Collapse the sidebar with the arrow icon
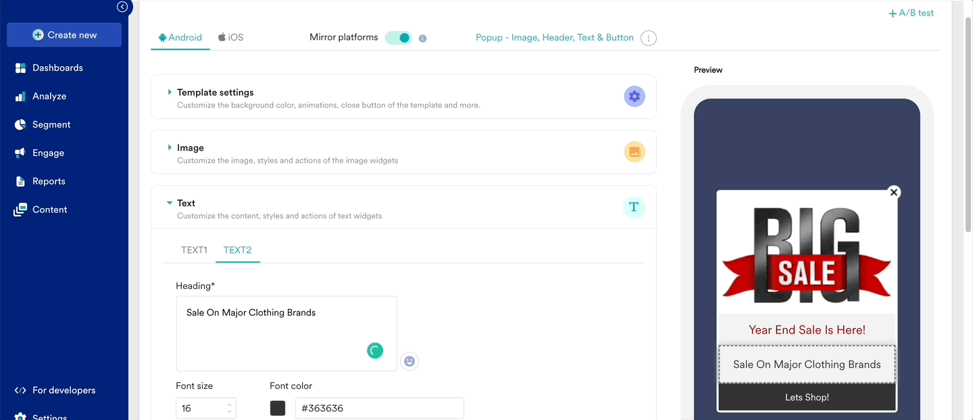Screen dimensions: 973x420 [x=122, y=7]
